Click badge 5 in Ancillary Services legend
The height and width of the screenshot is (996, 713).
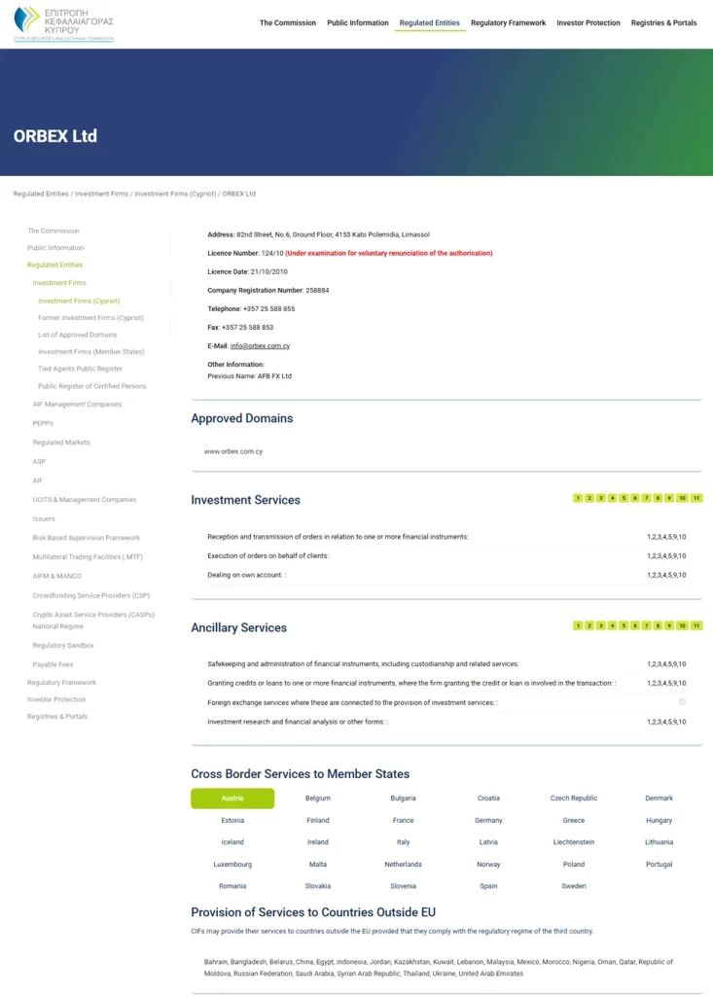624,625
